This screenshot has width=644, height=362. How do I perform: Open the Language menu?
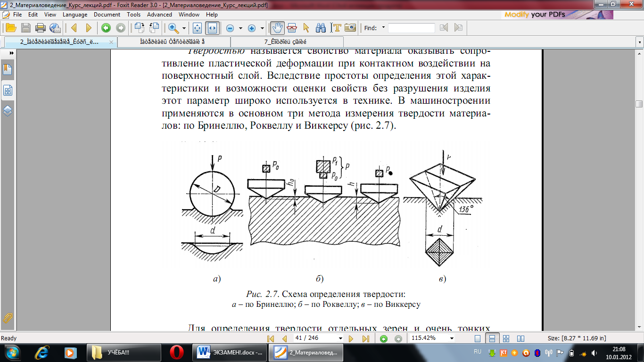click(75, 15)
